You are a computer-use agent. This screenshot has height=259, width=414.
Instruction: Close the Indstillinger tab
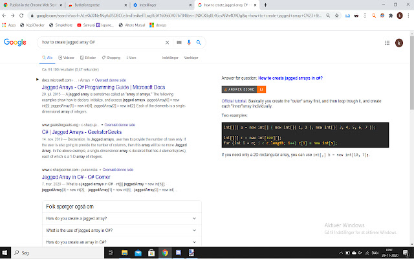pyautogui.click(x=190, y=5)
